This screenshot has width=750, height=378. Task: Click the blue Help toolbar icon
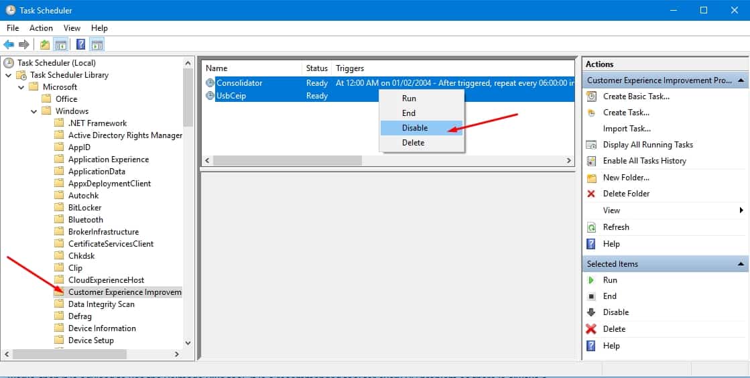pos(81,44)
